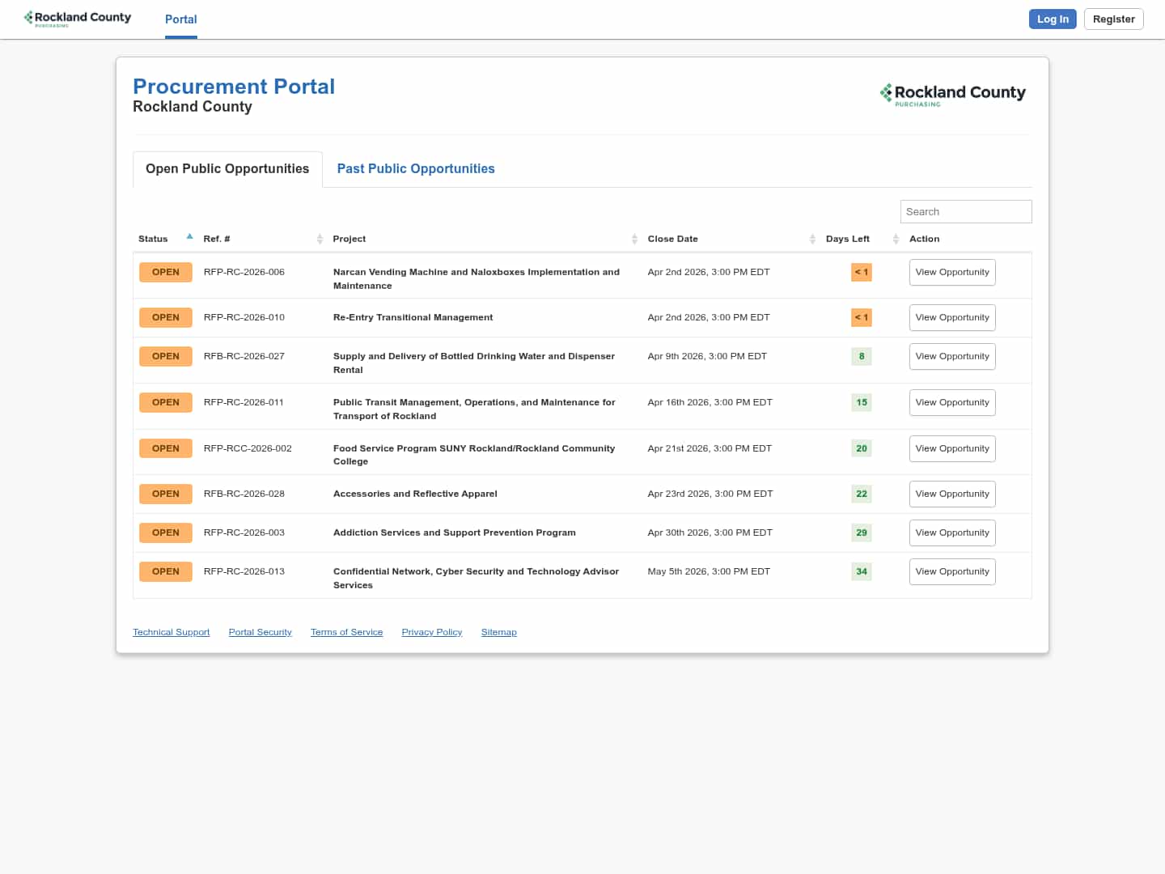Click the 34 days left badge
This screenshot has height=874, width=1165.
(x=861, y=571)
